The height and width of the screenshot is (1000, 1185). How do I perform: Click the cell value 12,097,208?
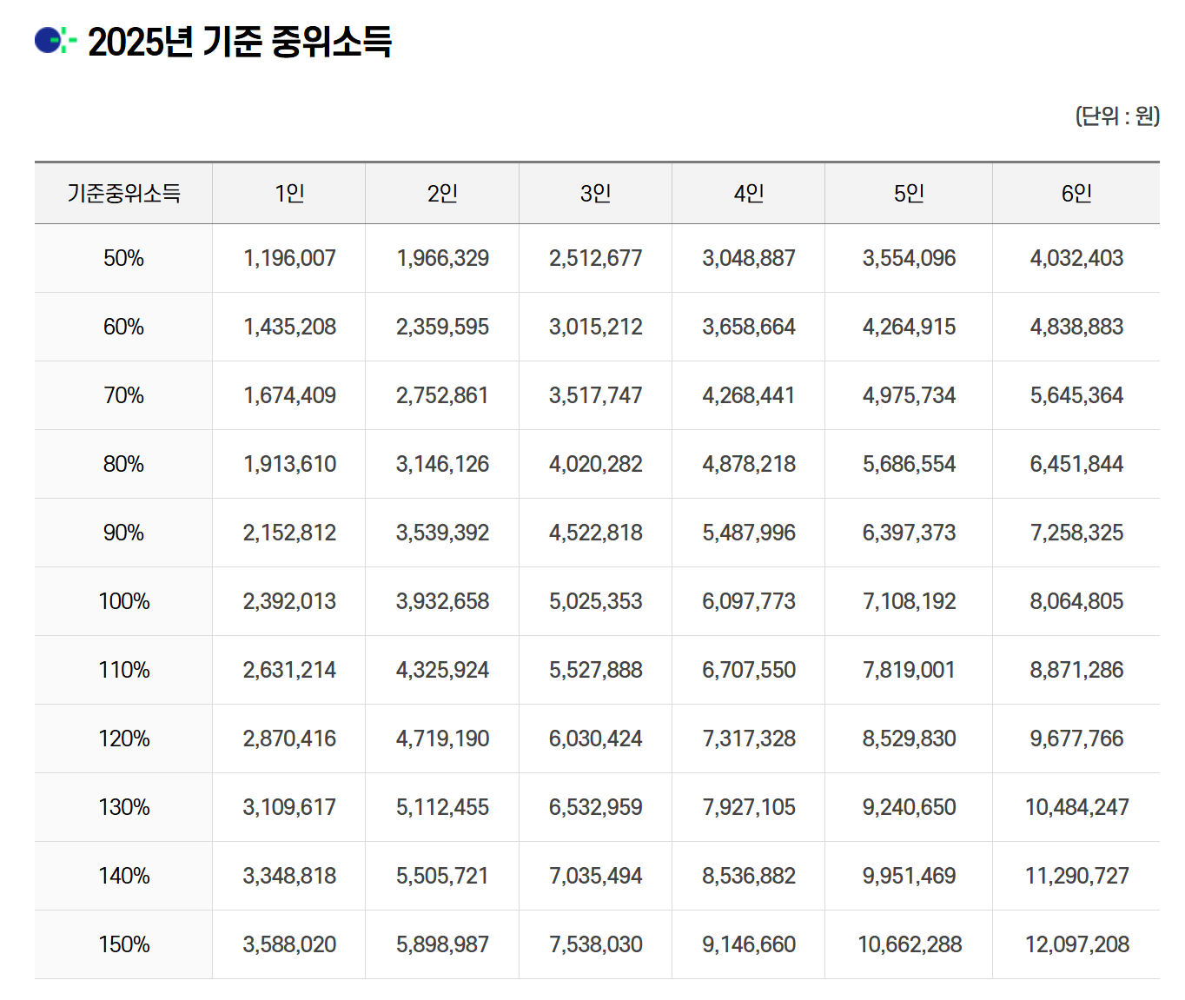[1076, 944]
